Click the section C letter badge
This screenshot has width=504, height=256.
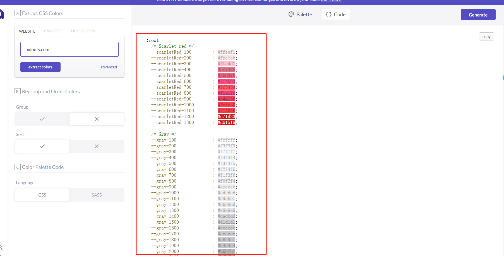pyautogui.click(x=18, y=167)
